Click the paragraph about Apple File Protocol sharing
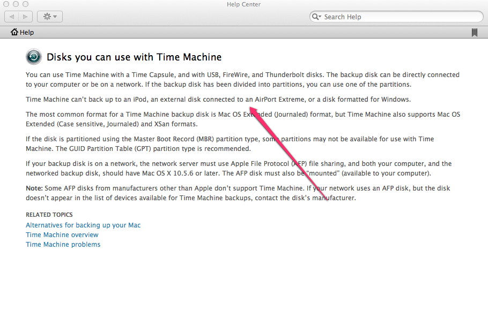The height and width of the screenshot is (334, 488). 239,169
